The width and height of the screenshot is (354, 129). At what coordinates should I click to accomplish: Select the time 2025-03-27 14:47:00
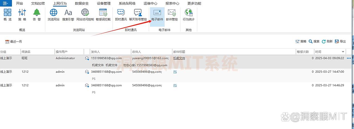329,72
